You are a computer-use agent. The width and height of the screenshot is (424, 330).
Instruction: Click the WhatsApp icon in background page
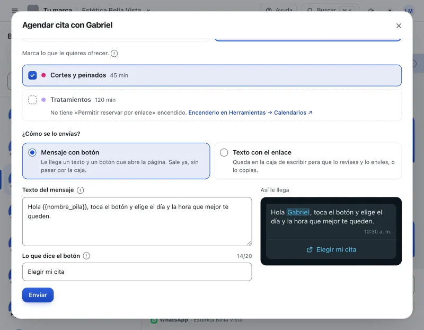click(x=154, y=320)
